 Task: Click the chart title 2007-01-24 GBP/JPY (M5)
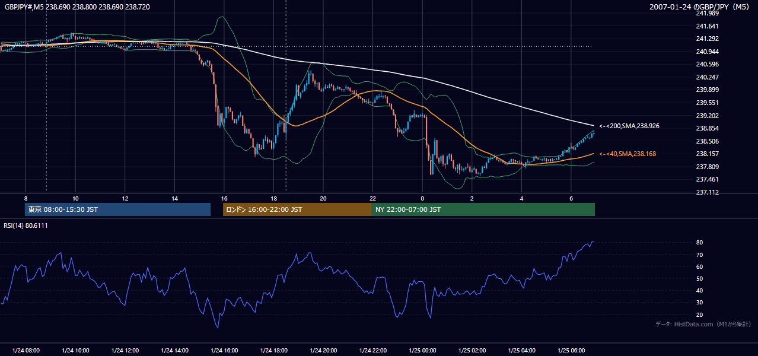click(x=700, y=7)
